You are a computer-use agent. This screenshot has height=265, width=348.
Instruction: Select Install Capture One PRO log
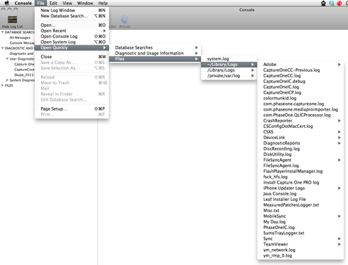tap(301, 182)
